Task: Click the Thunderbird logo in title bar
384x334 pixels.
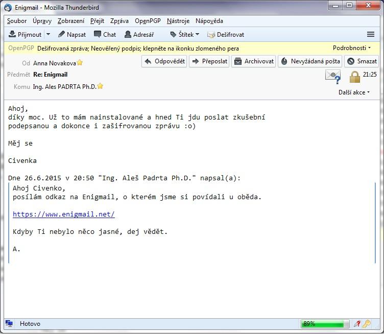Action: click(8, 8)
